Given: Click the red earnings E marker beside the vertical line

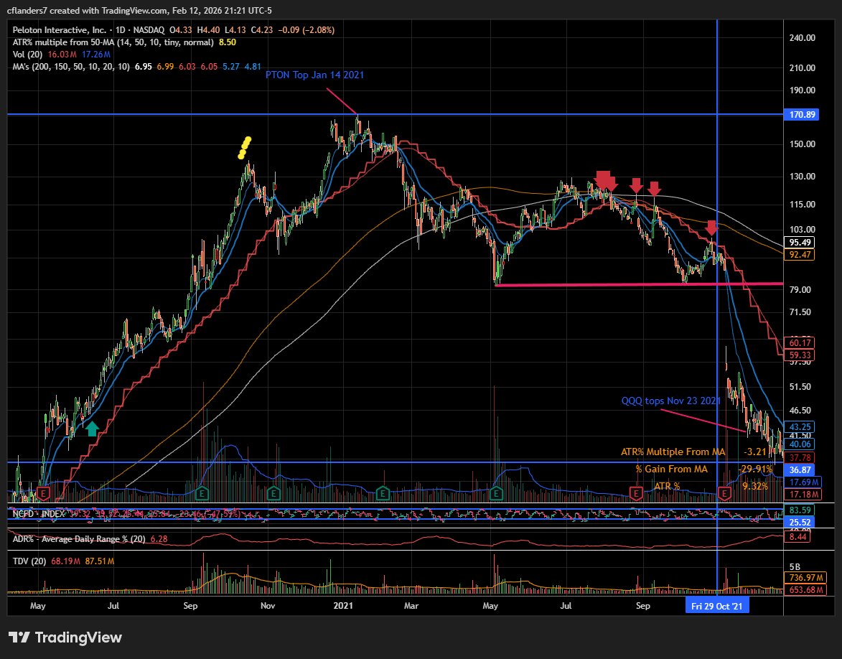Looking at the screenshot, I should [725, 492].
